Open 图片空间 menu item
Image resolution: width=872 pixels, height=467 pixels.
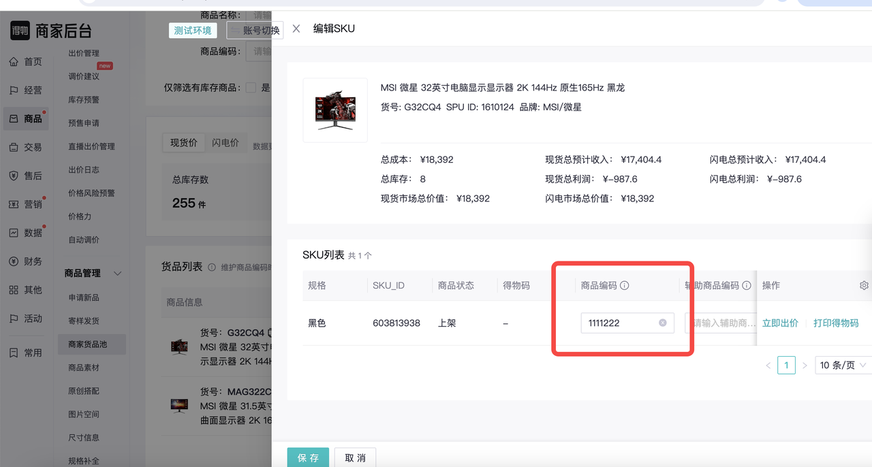pyautogui.click(x=84, y=415)
